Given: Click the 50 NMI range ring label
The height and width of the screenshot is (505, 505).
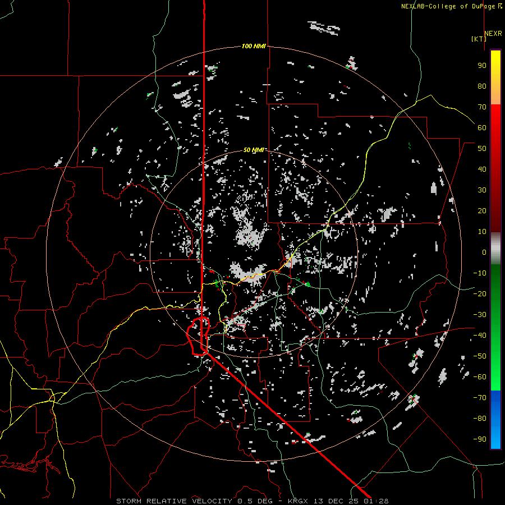Looking at the screenshot, I should (x=254, y=150).
